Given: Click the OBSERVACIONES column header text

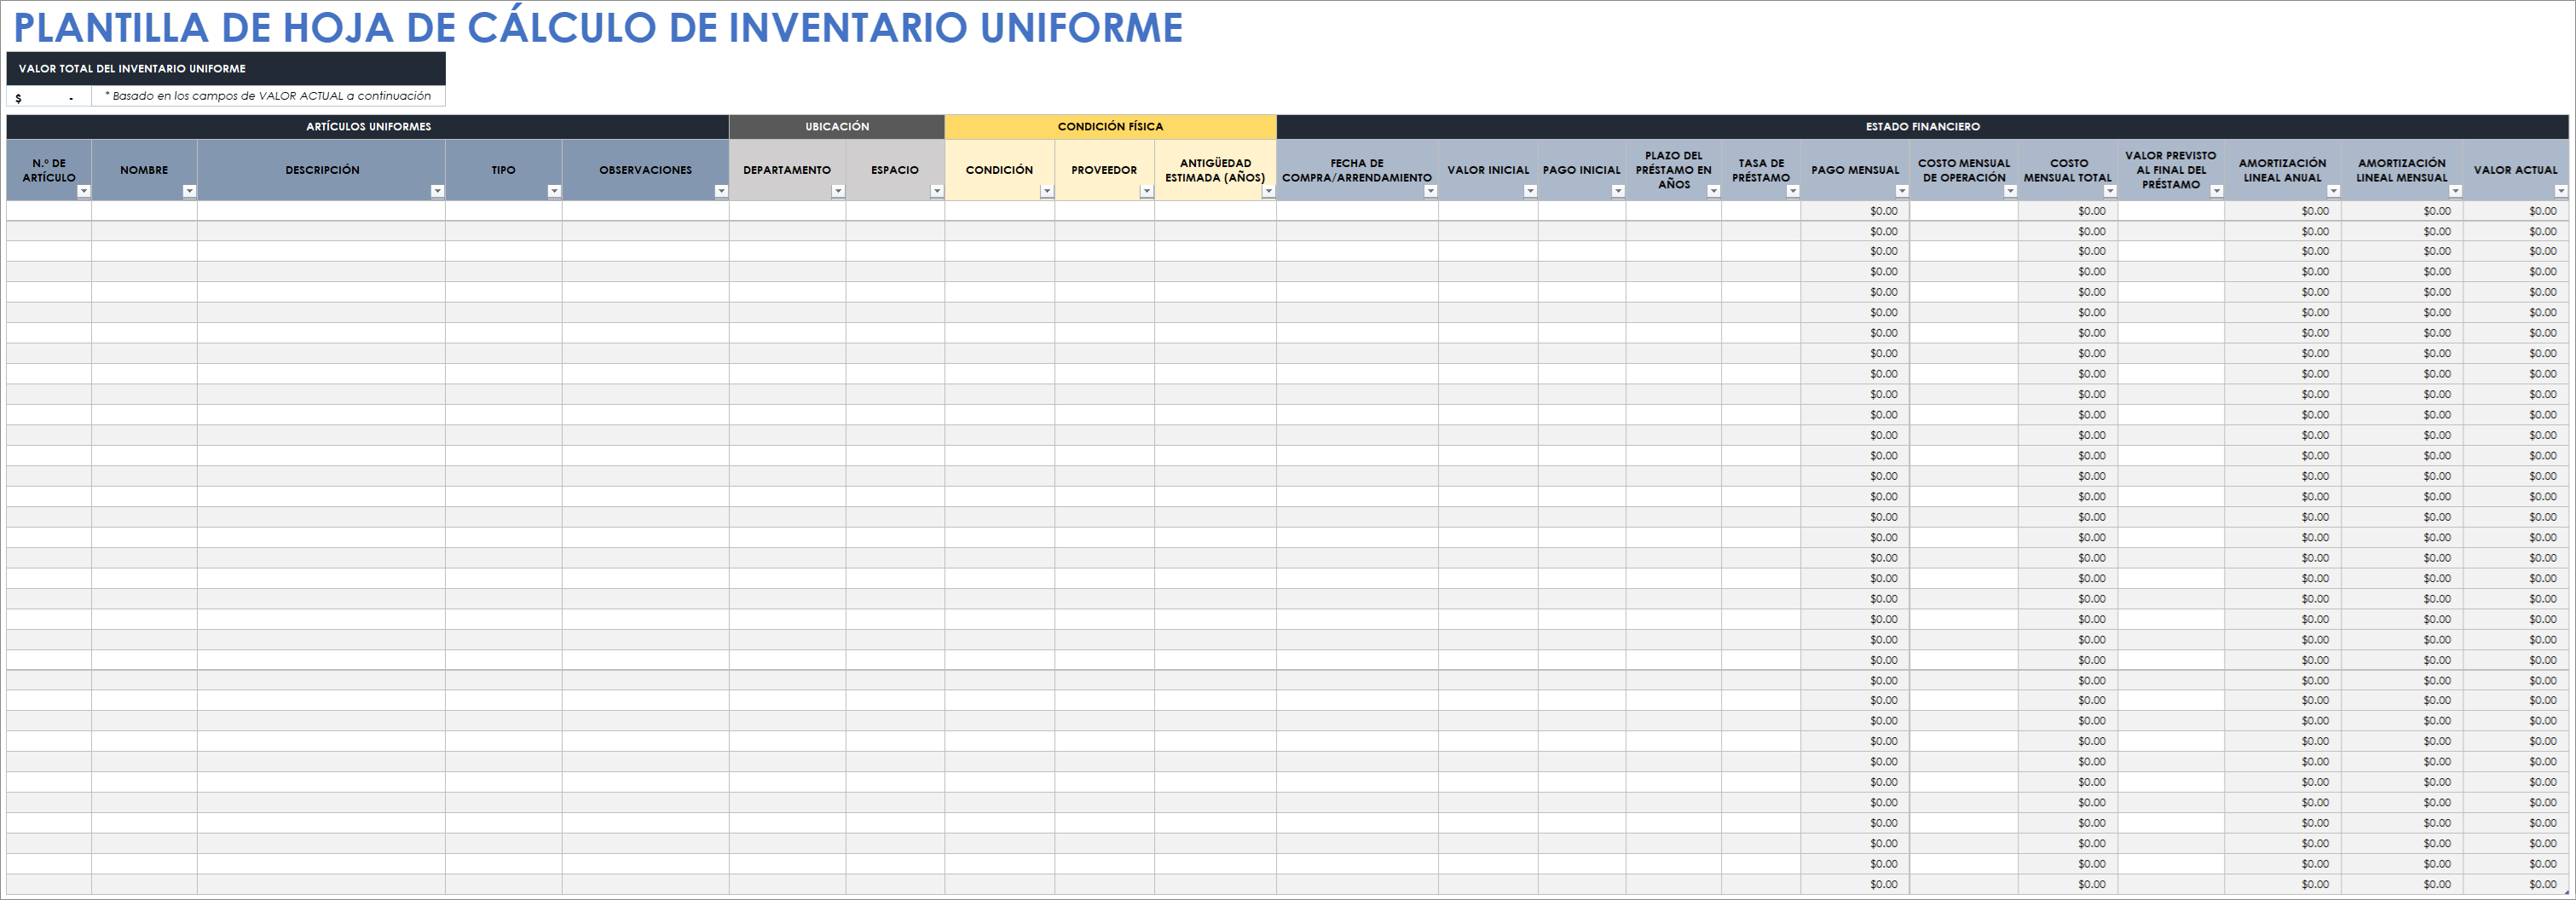Looking at the screenshot, I should [x=646, y=170].
